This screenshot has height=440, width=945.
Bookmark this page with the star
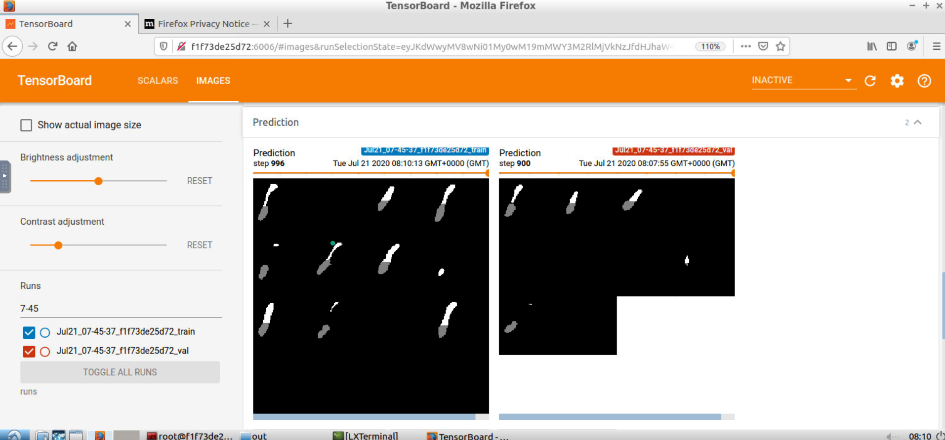tap(781, 46)
